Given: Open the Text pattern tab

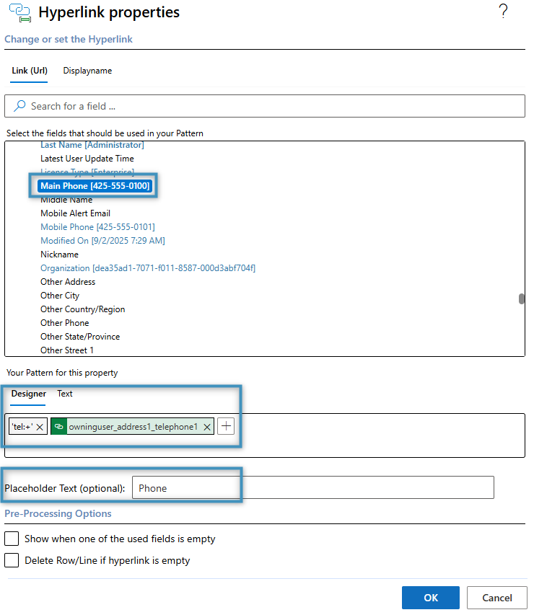Looking at the screenshot, I should 65,394.
